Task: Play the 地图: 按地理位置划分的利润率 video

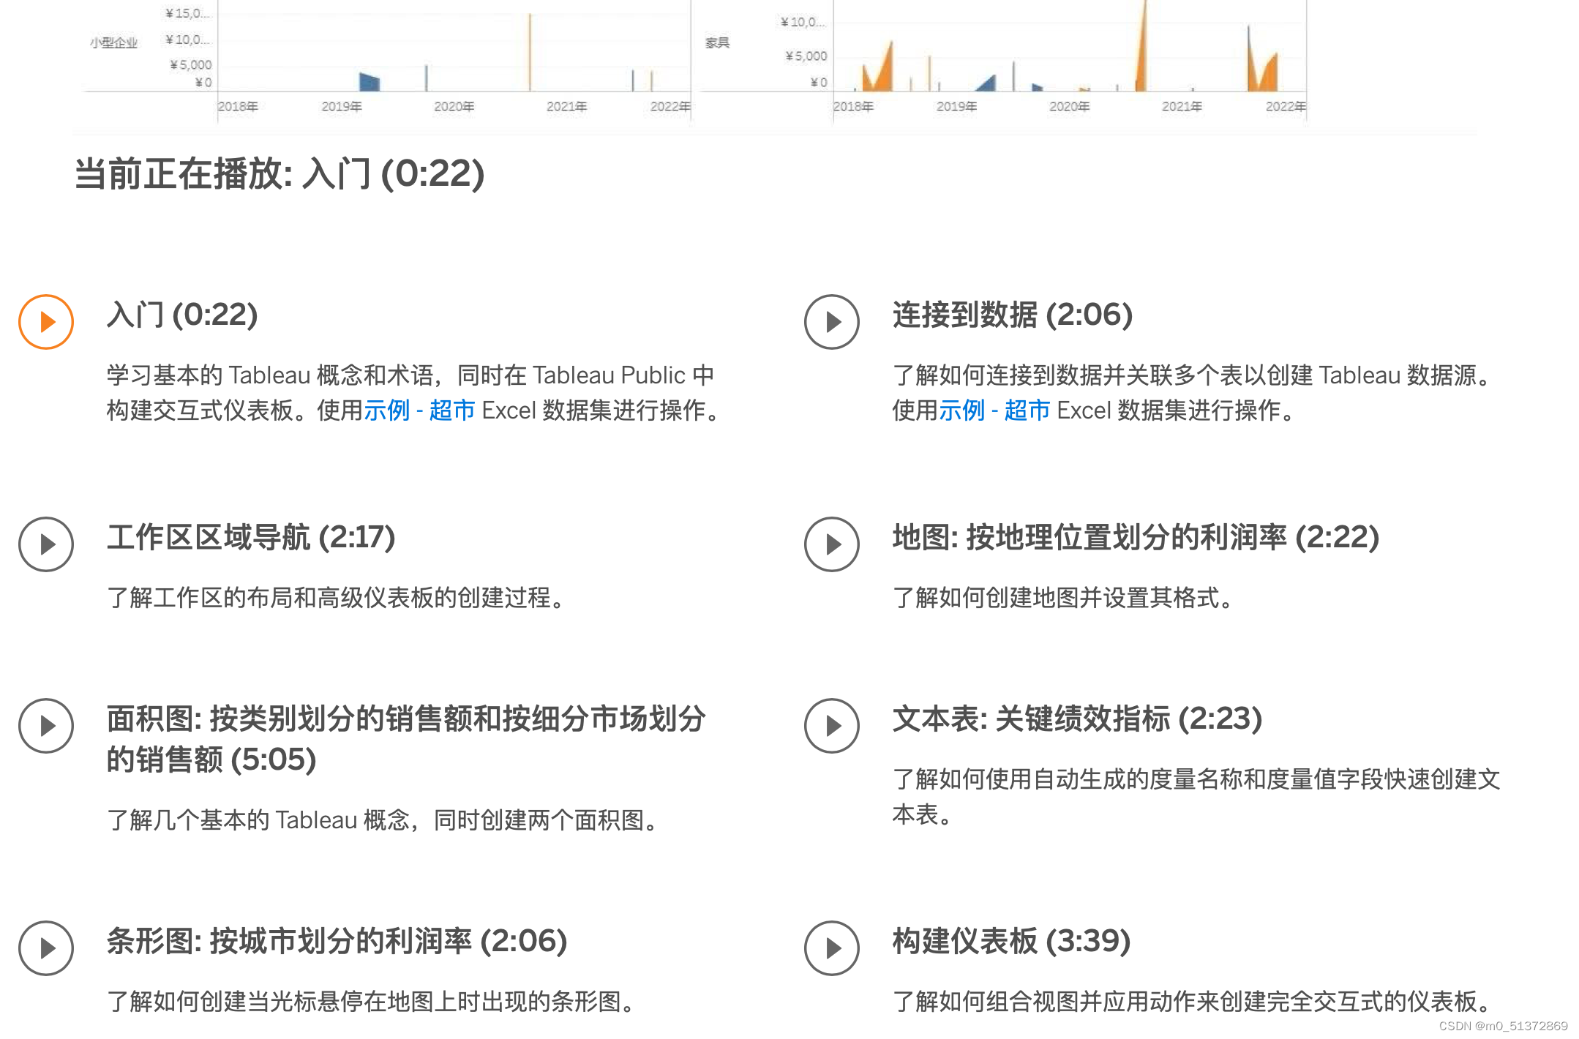Action: tap(832, 544)
